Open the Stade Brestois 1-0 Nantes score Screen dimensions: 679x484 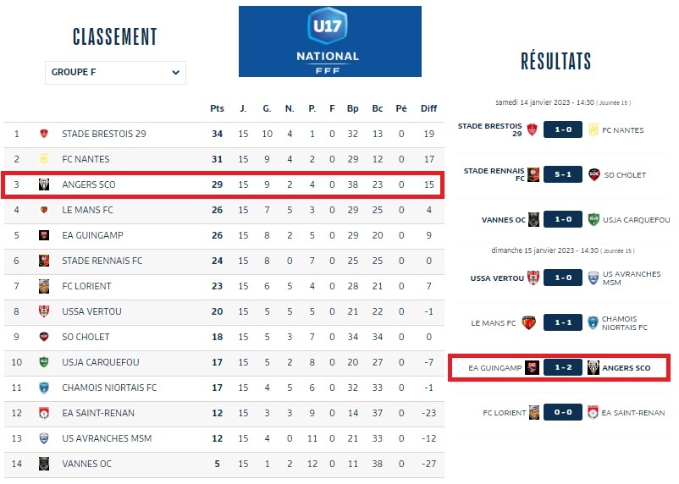tap(562, 130)
